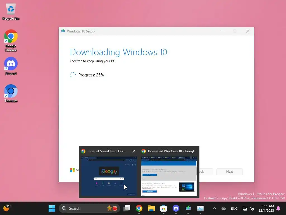The image size is (286, 215).
Task: Click the Progress: 25% text
Action: click(x=91, y=75)
